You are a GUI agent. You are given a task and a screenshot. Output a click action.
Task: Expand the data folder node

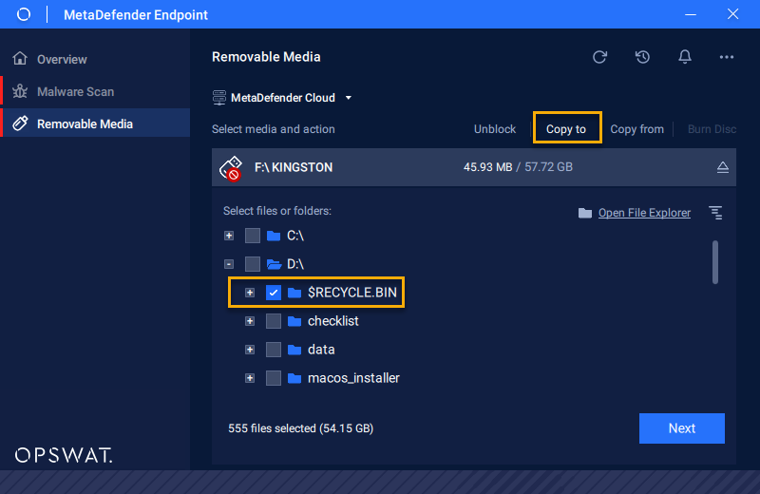point(250,350)
